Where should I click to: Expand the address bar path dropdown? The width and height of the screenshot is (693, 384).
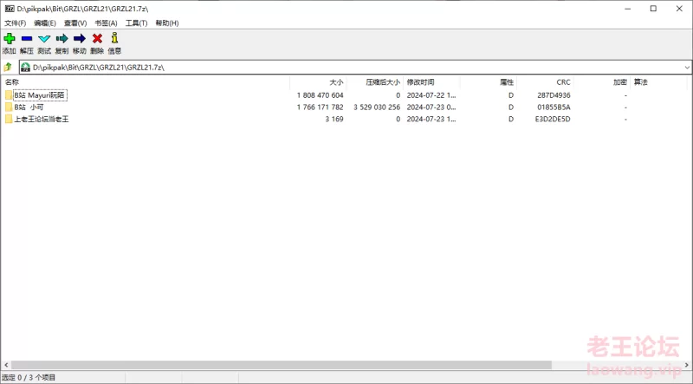[x=687, y=68]
